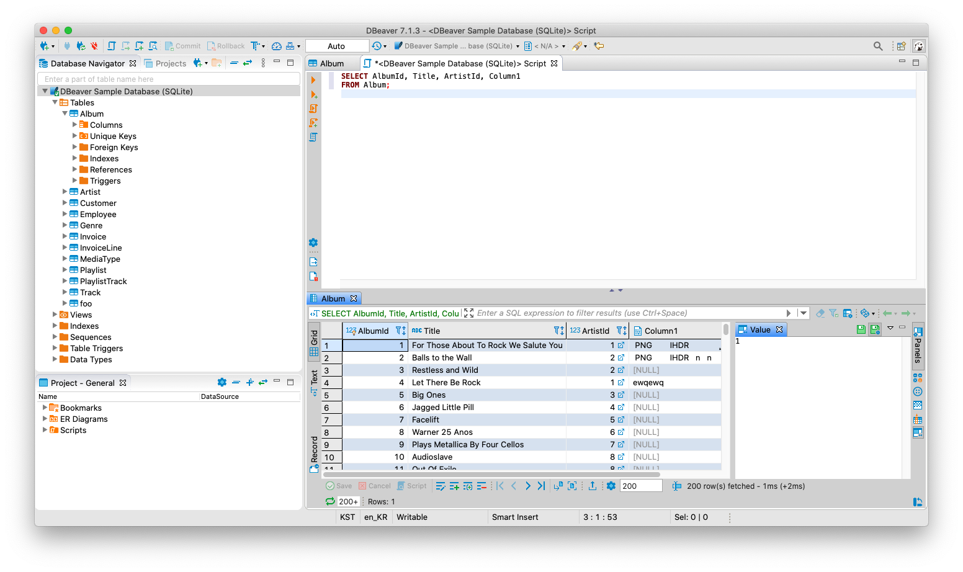The image size is (963, 572).
Task: Click the add row icon in results toolbar
Action: pos(454,486)
